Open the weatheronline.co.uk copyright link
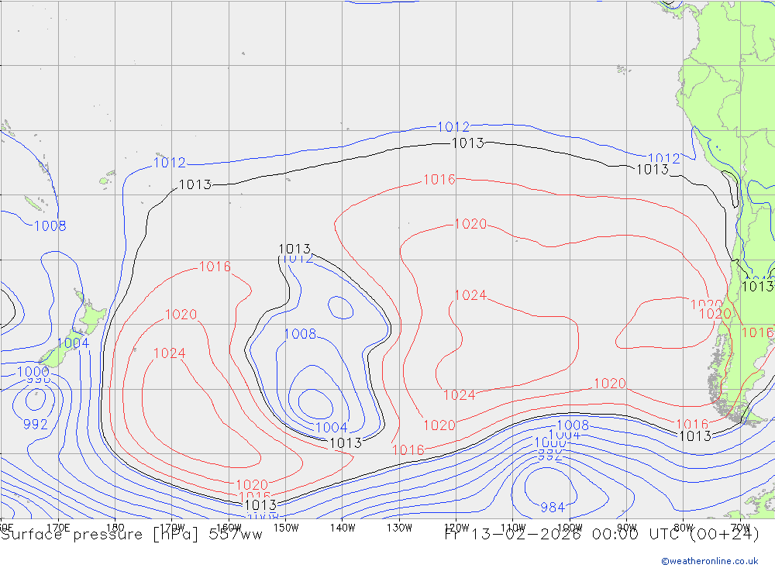The width and height of the screenshot is (775, 568). [709, 560]
